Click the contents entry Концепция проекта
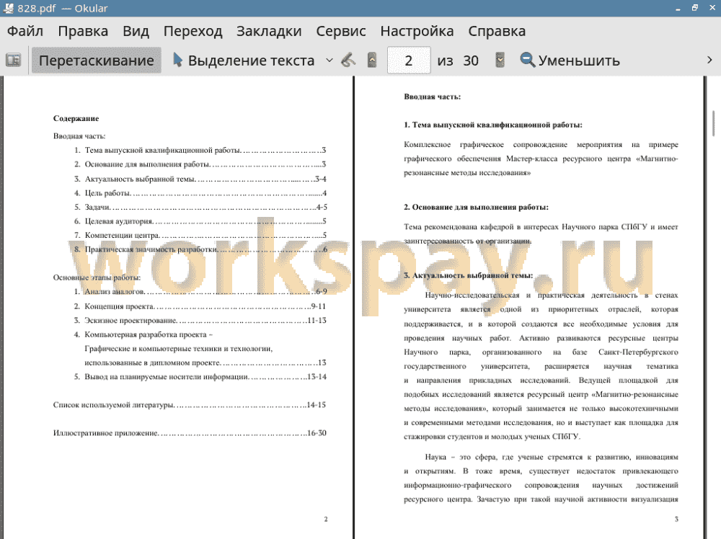This screenshot has width=721, height=539. coord(200,306)
